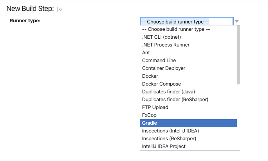
Task: Select Docker as the runner
Action: [x=150, y=76]
